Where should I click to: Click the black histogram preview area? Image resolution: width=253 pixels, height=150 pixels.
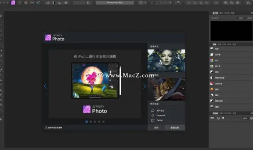click(231, 31)
